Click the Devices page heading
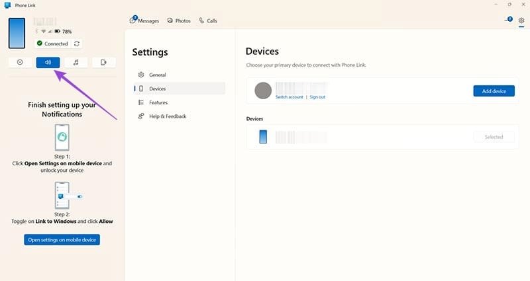The height and width of the screenshot is (281, 530). [x=262, y=52]
